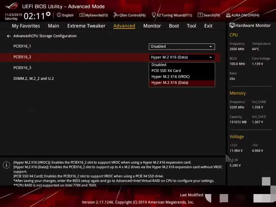The width and height of the screenshot is (276, 207).
Task: Click the PCIEX16_1 dropdown arrow
Action: [211, 47]
